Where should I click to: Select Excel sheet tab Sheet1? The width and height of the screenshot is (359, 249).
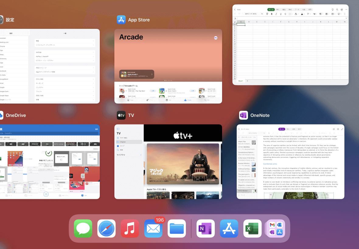(x=241, y=81)
